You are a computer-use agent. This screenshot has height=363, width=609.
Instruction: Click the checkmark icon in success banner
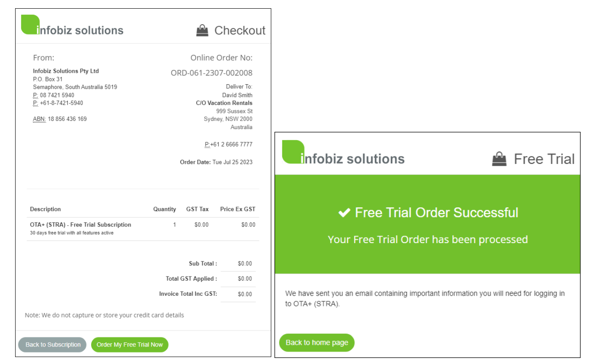(x=344, y=213)
